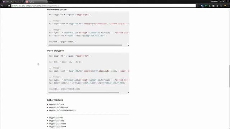Click the npmjs.com URL in address bar
Viewport: 230px width, 129px height.
43,6
